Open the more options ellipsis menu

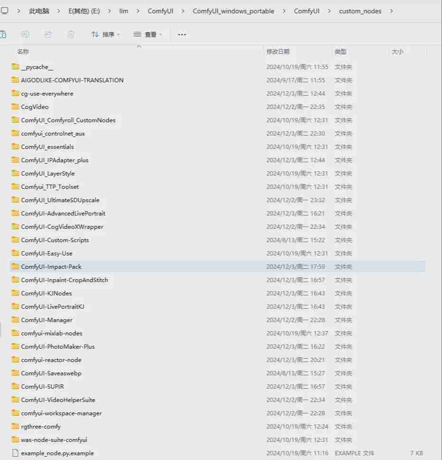click(x=181, y=34)
